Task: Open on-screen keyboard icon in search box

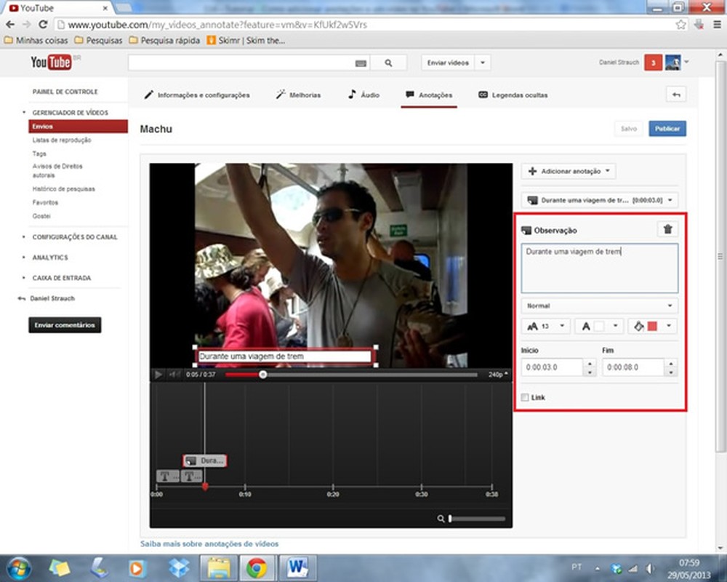Action: [361, 63]
